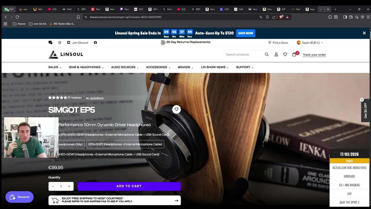Click the browser address bar URL

[126, 17]
